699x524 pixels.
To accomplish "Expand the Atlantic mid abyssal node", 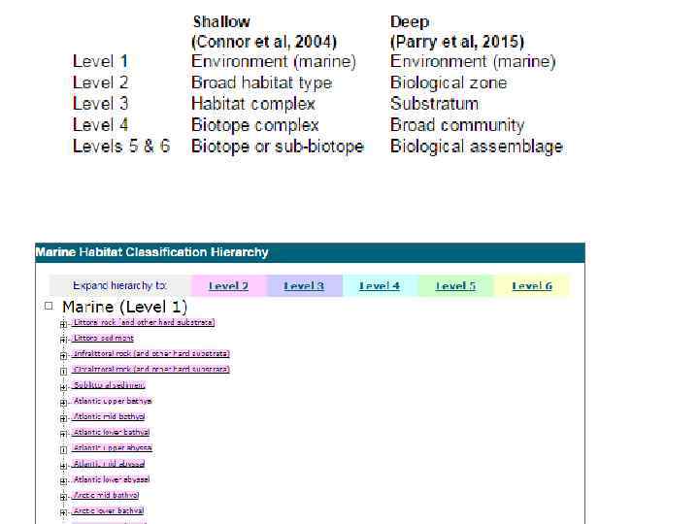I will [x=63, y=466].
